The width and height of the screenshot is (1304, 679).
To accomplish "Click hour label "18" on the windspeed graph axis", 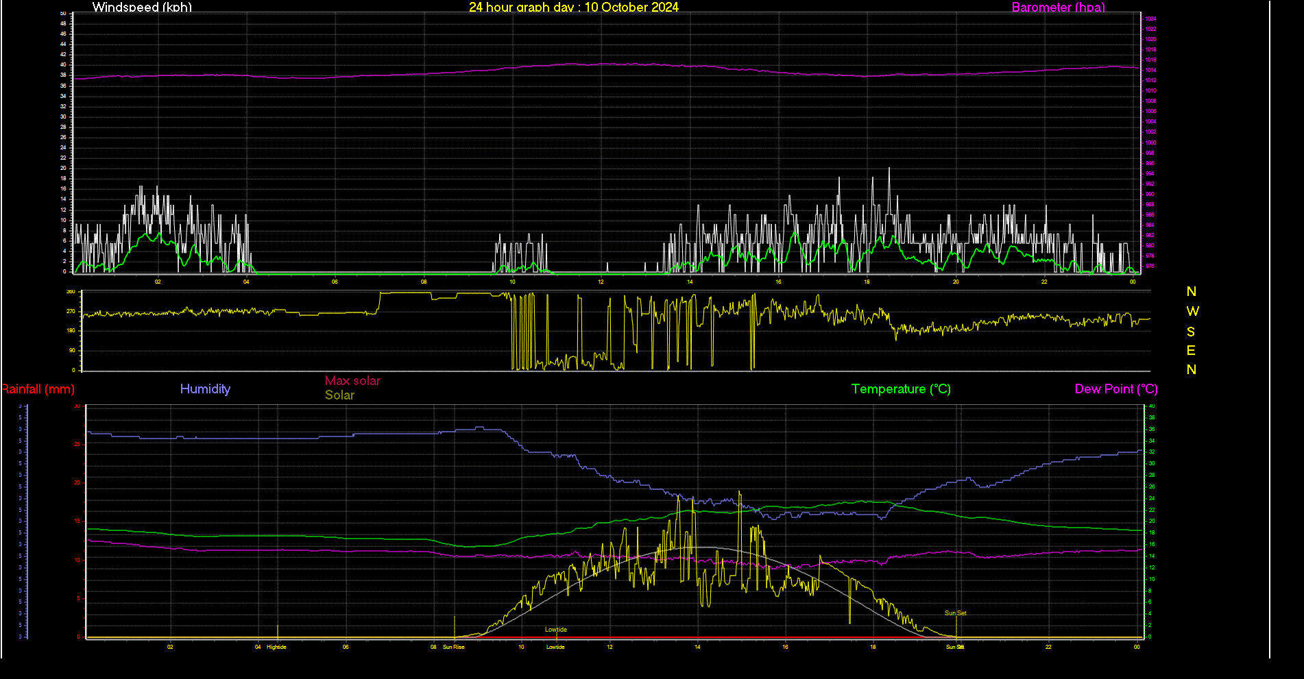I will click(867, 282).
